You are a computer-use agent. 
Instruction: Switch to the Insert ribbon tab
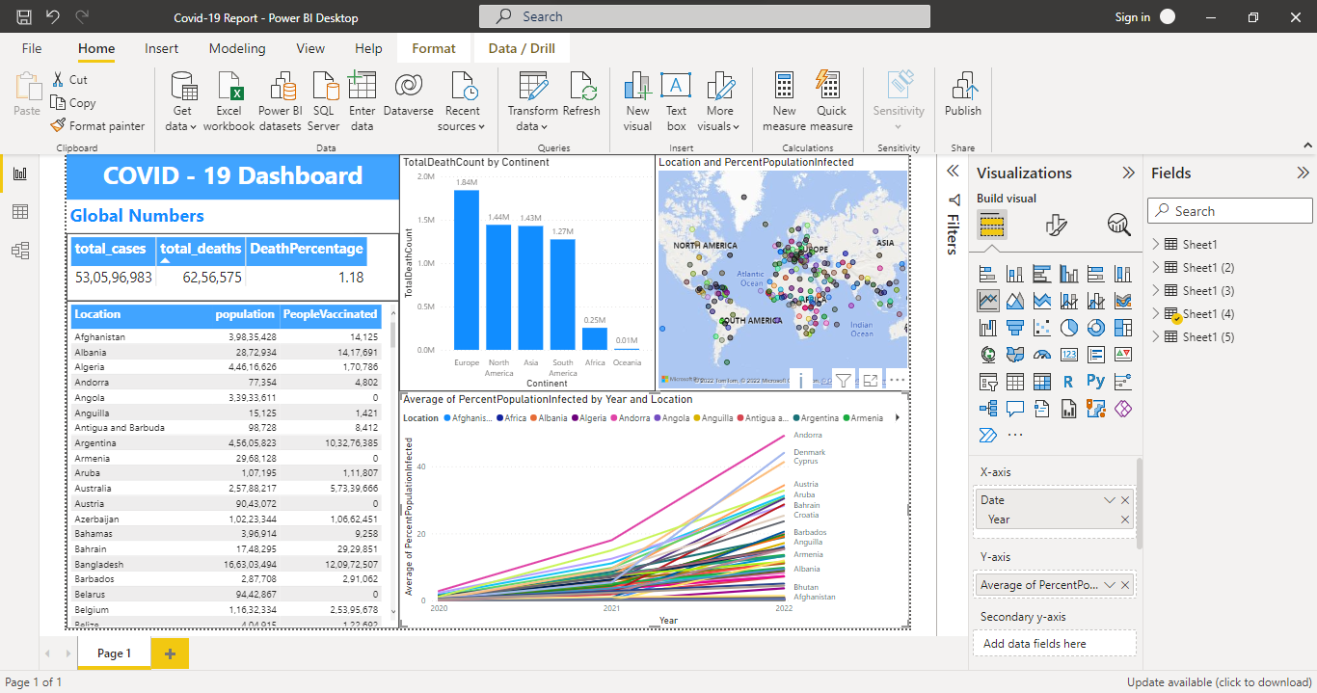(x=161, y=47)
